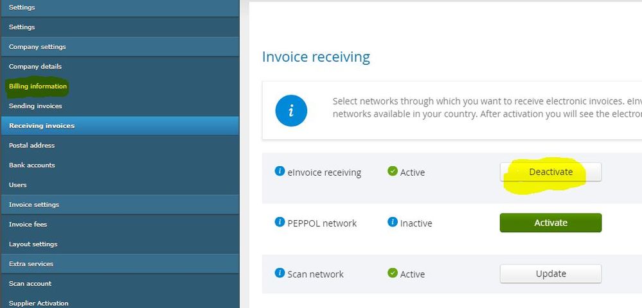Click info icon beside eInvoice receiving
Screen dimensions: 642x308
(x=280, y=171)
